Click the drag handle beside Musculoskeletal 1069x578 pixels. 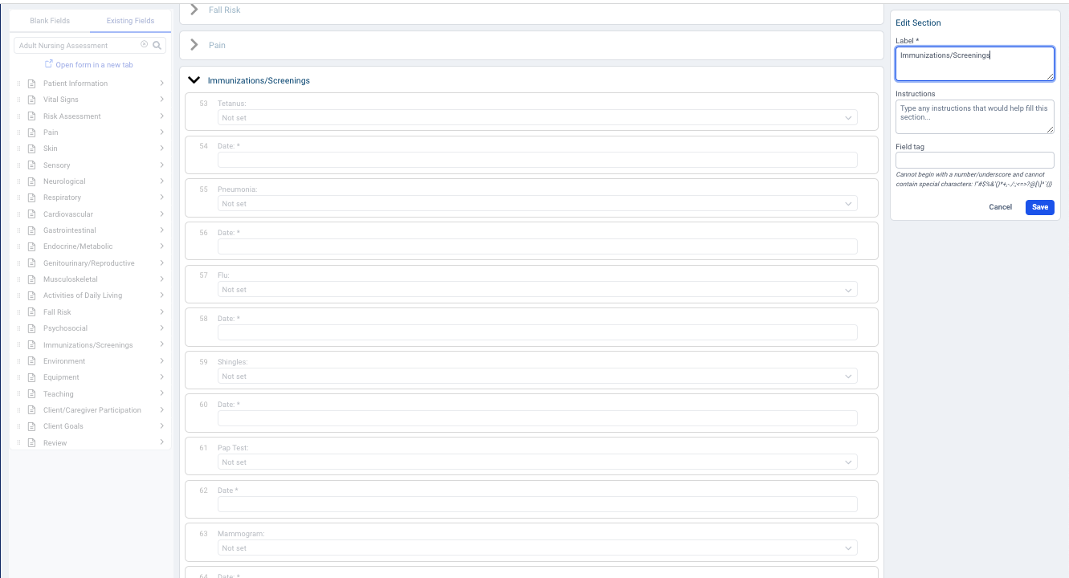(x=18, y=279)
